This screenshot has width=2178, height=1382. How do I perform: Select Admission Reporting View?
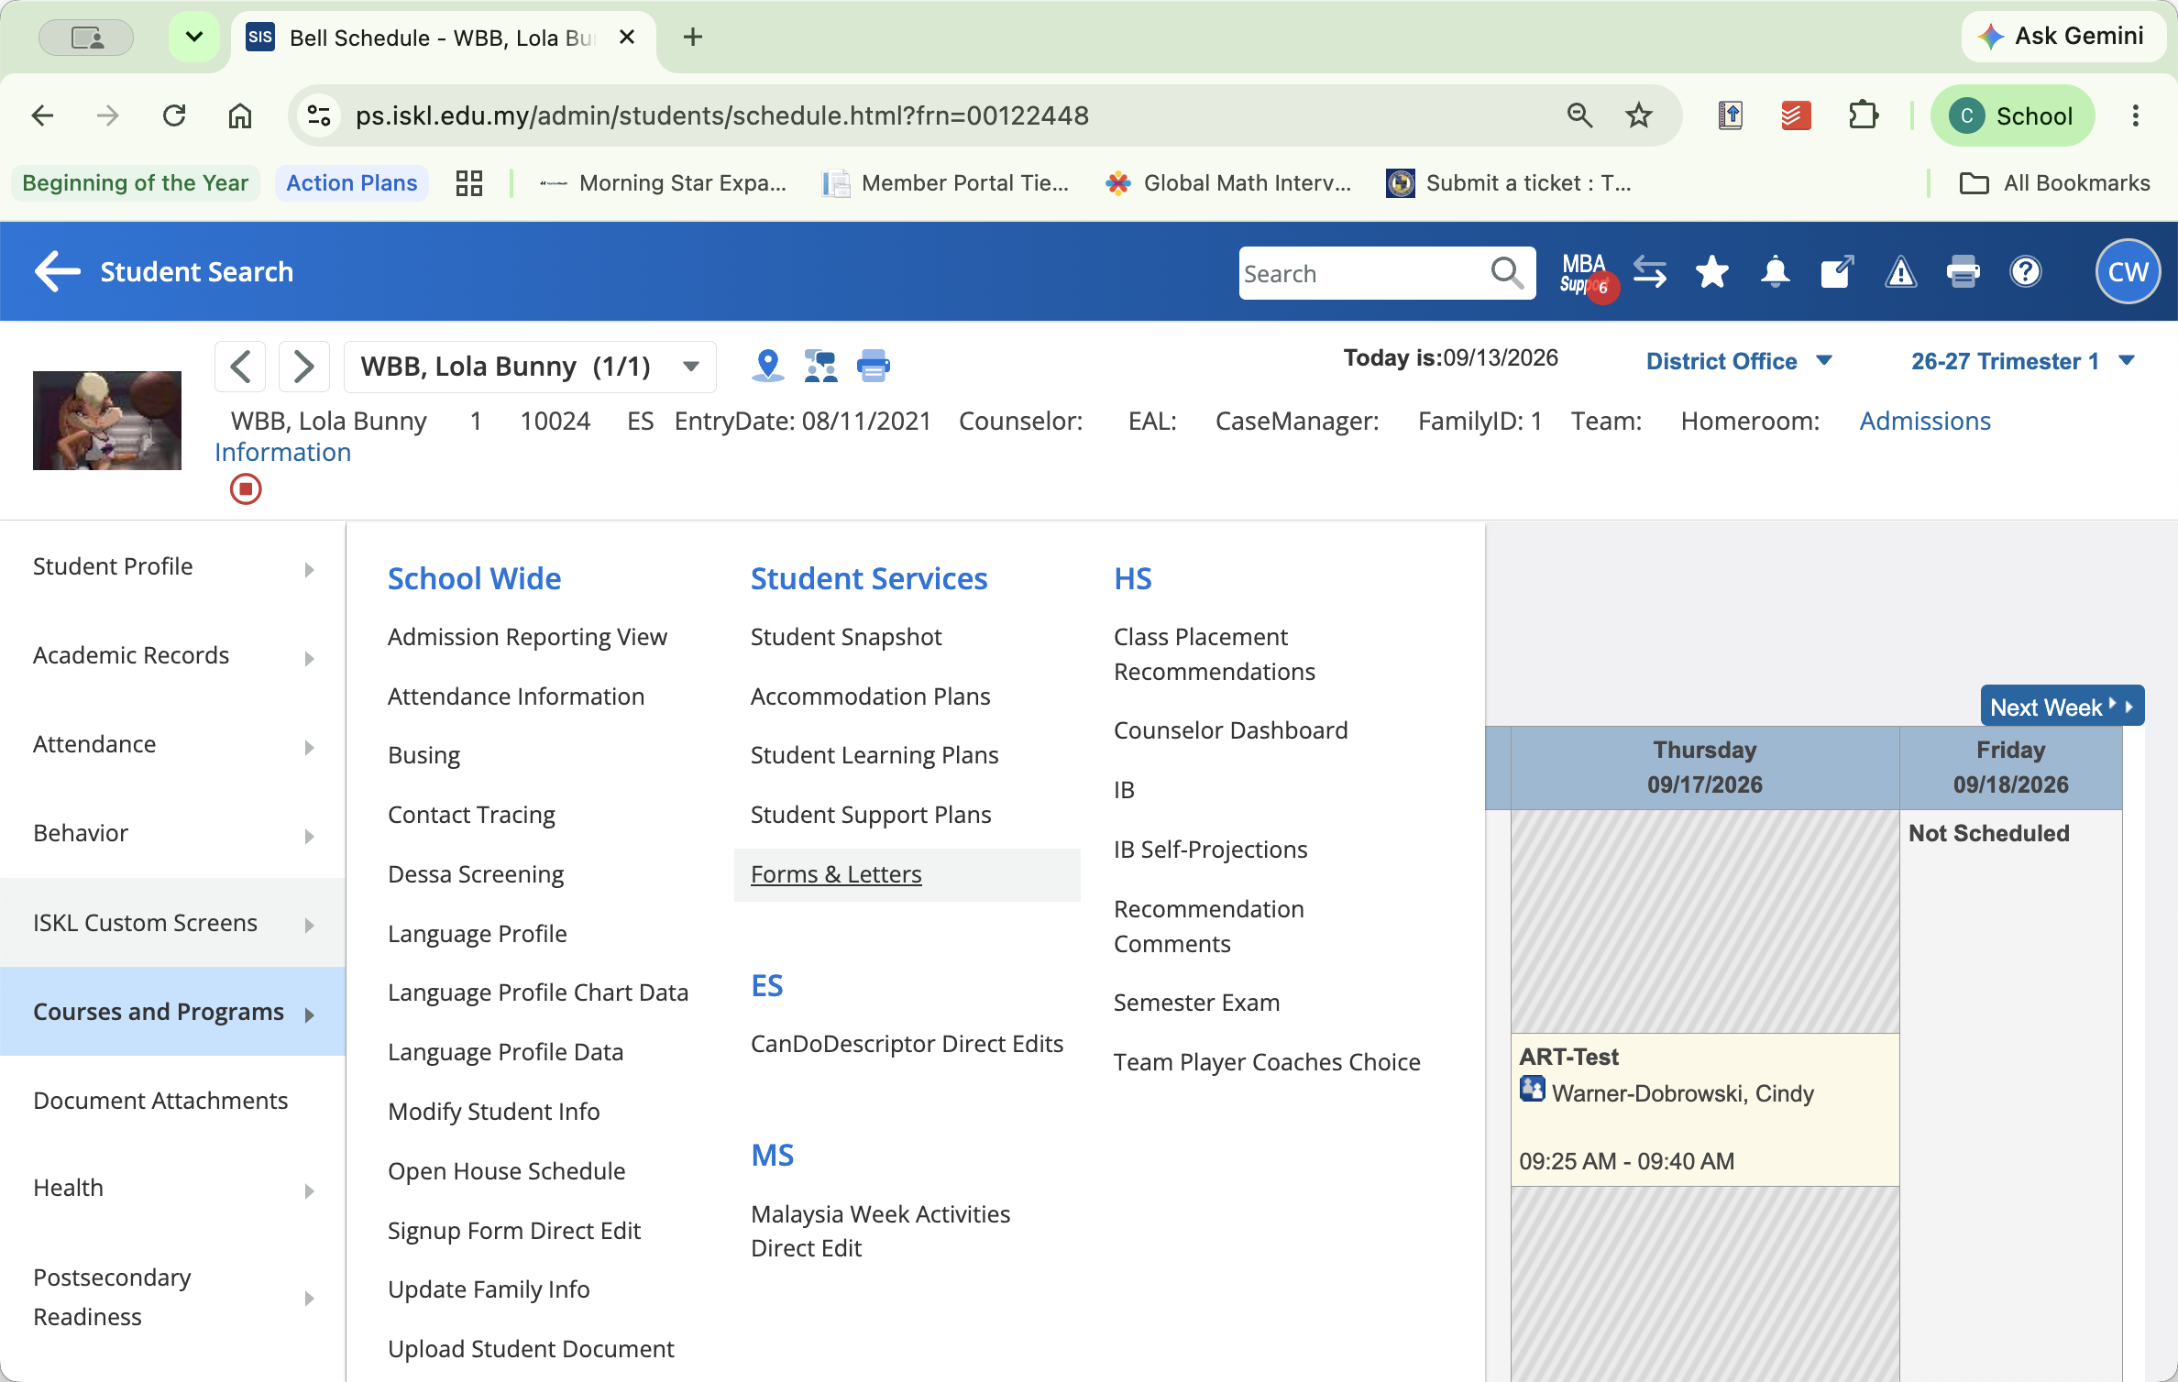[x=527, y=637]
